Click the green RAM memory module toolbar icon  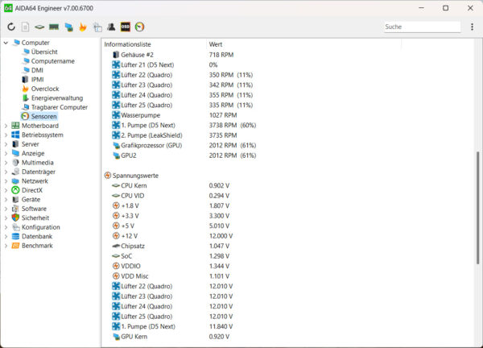coord(54,27)
